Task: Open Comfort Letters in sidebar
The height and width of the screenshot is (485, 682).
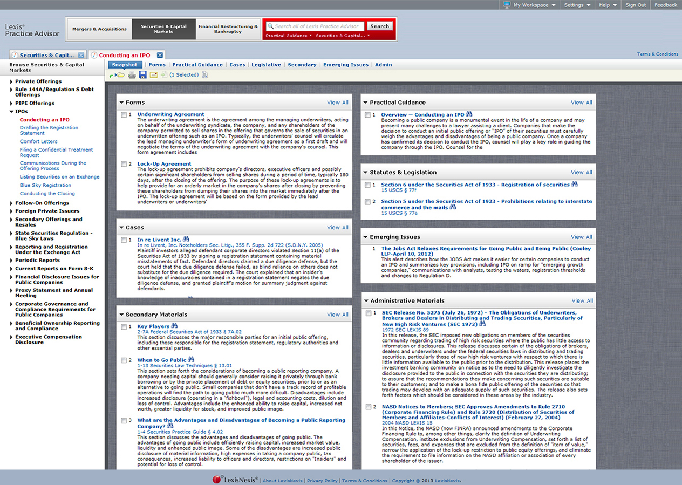Action: [x=39, y=141]
